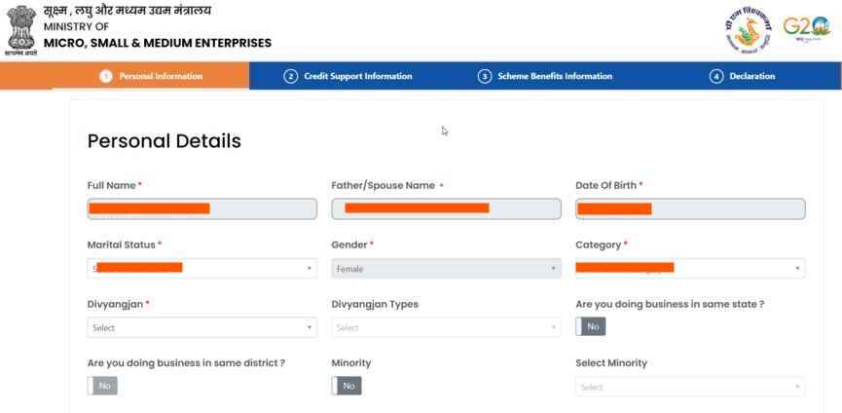
Task: Switch to Credit Support Information tab
Action: point(348,76)
